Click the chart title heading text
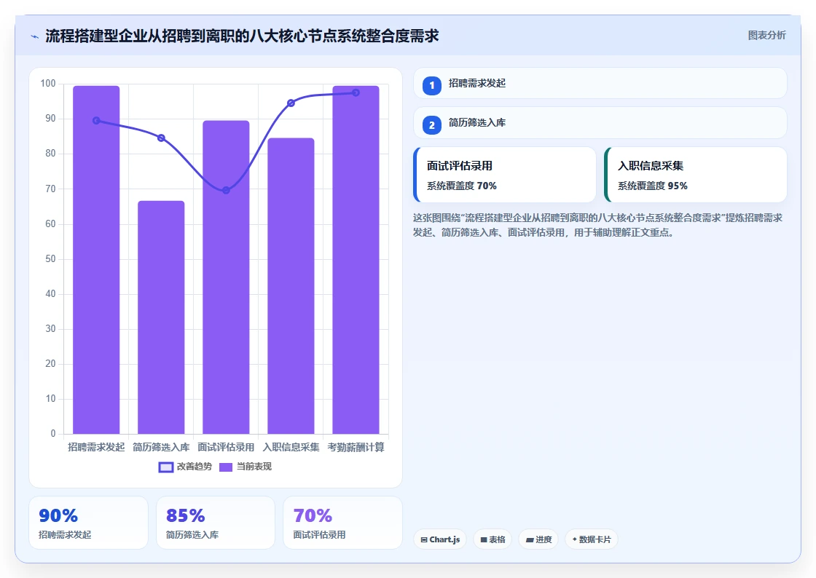816x578 pixels. pos(242,36)
